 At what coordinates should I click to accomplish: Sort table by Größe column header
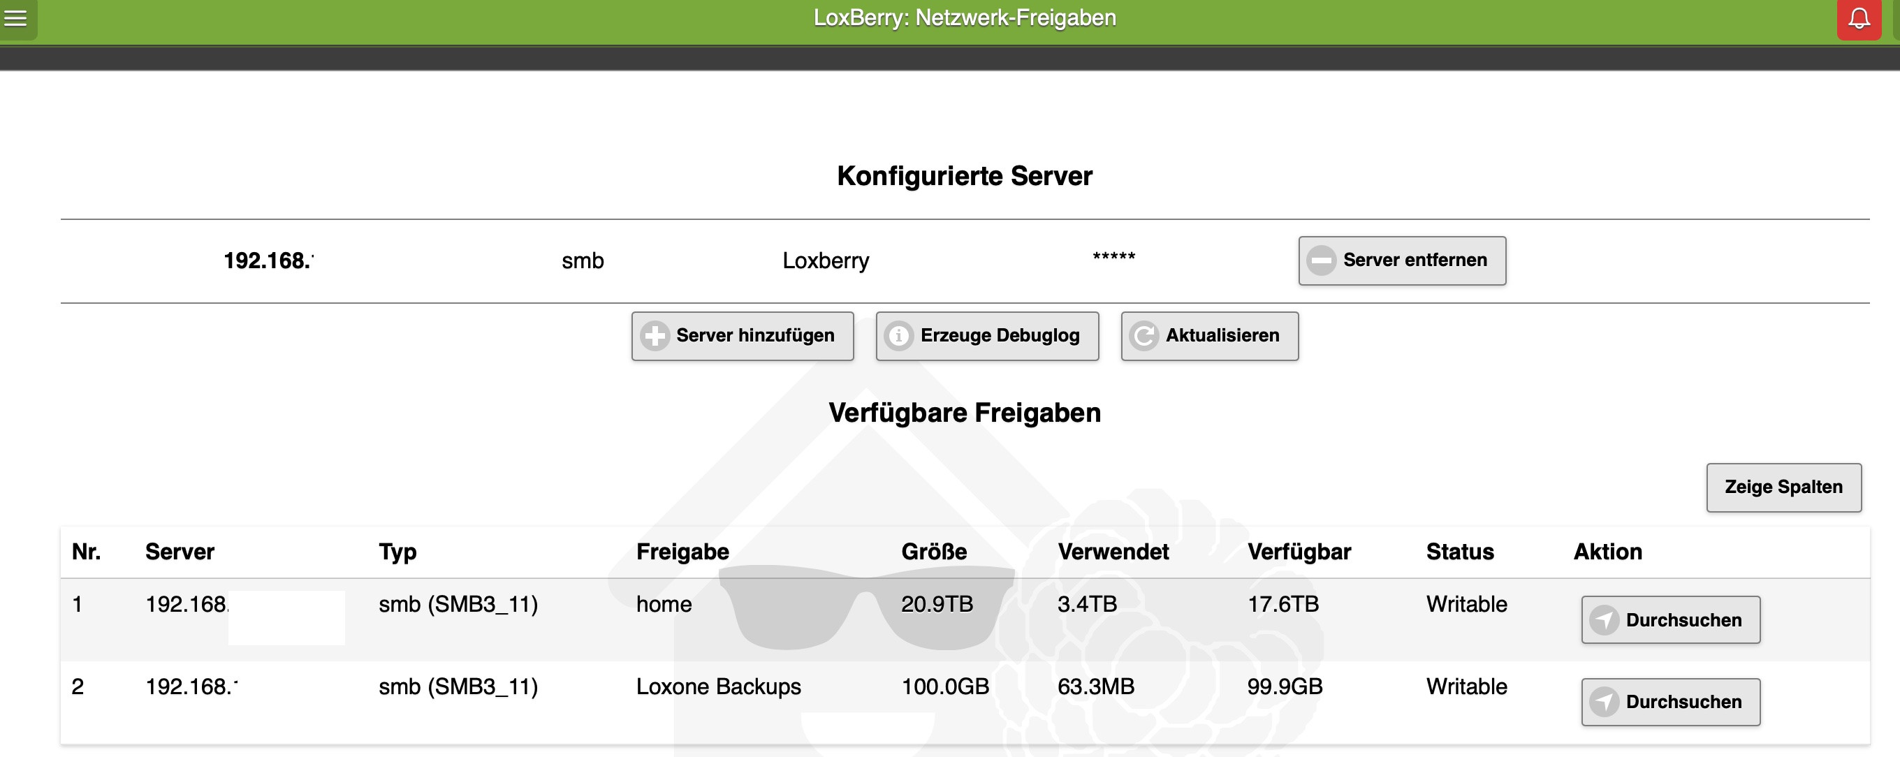[x=933, y=552]
